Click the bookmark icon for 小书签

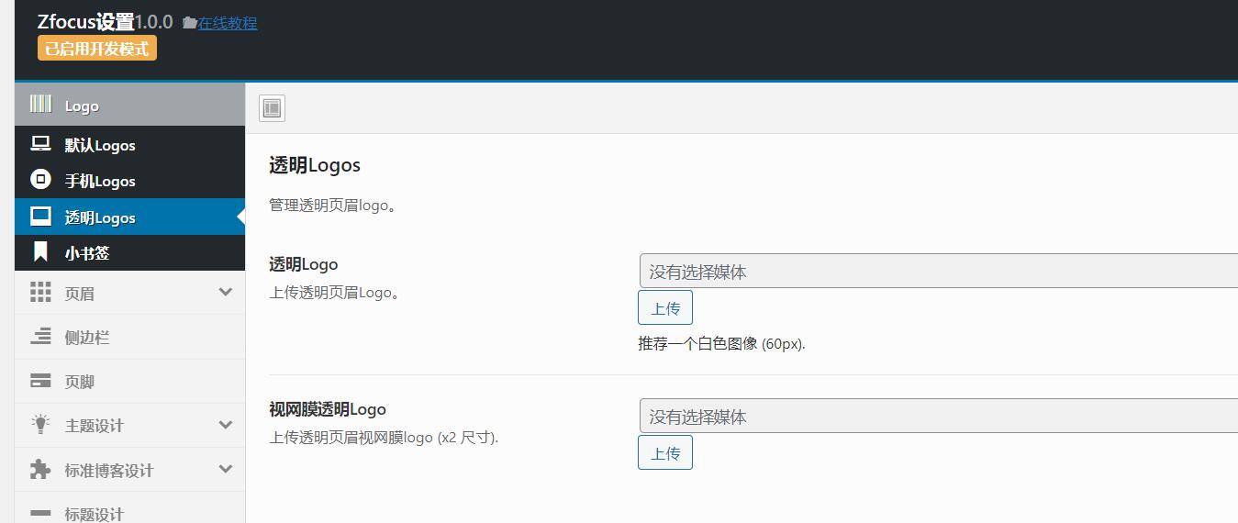40,252
